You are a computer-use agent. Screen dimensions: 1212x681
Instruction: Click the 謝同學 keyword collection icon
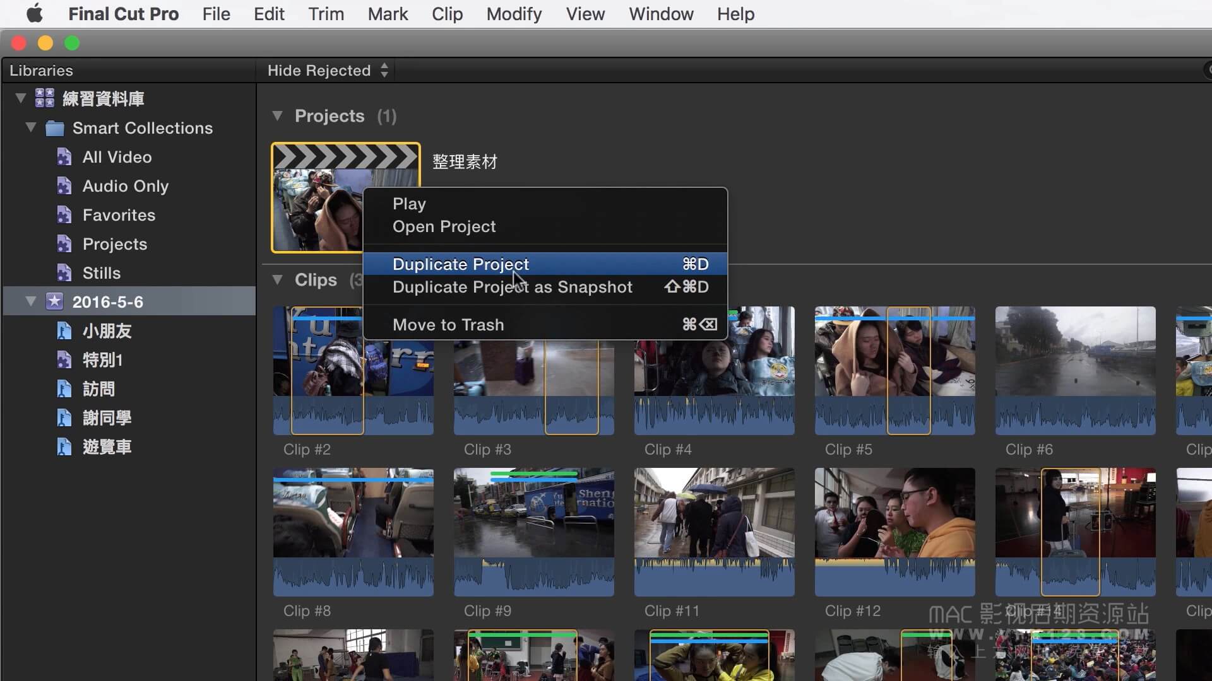point(64,418)
